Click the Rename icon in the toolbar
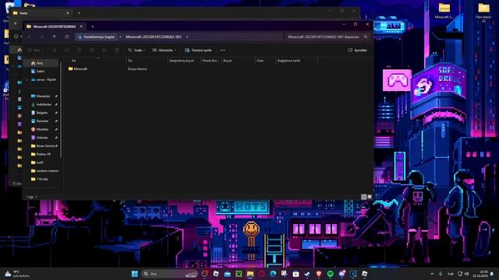Screen dimensions: 499x280 click(x=92, y=50)
